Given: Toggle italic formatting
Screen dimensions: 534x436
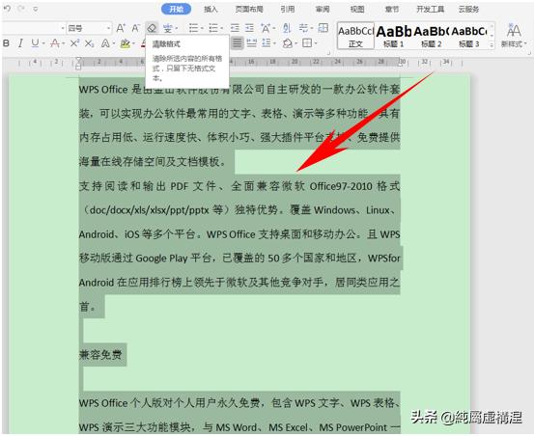Looking at the screenshot, I should [20, 43].
